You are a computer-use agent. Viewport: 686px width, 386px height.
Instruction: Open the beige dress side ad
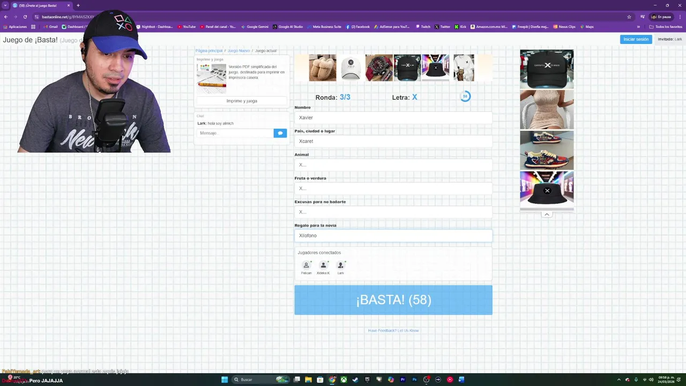[547, 109]
